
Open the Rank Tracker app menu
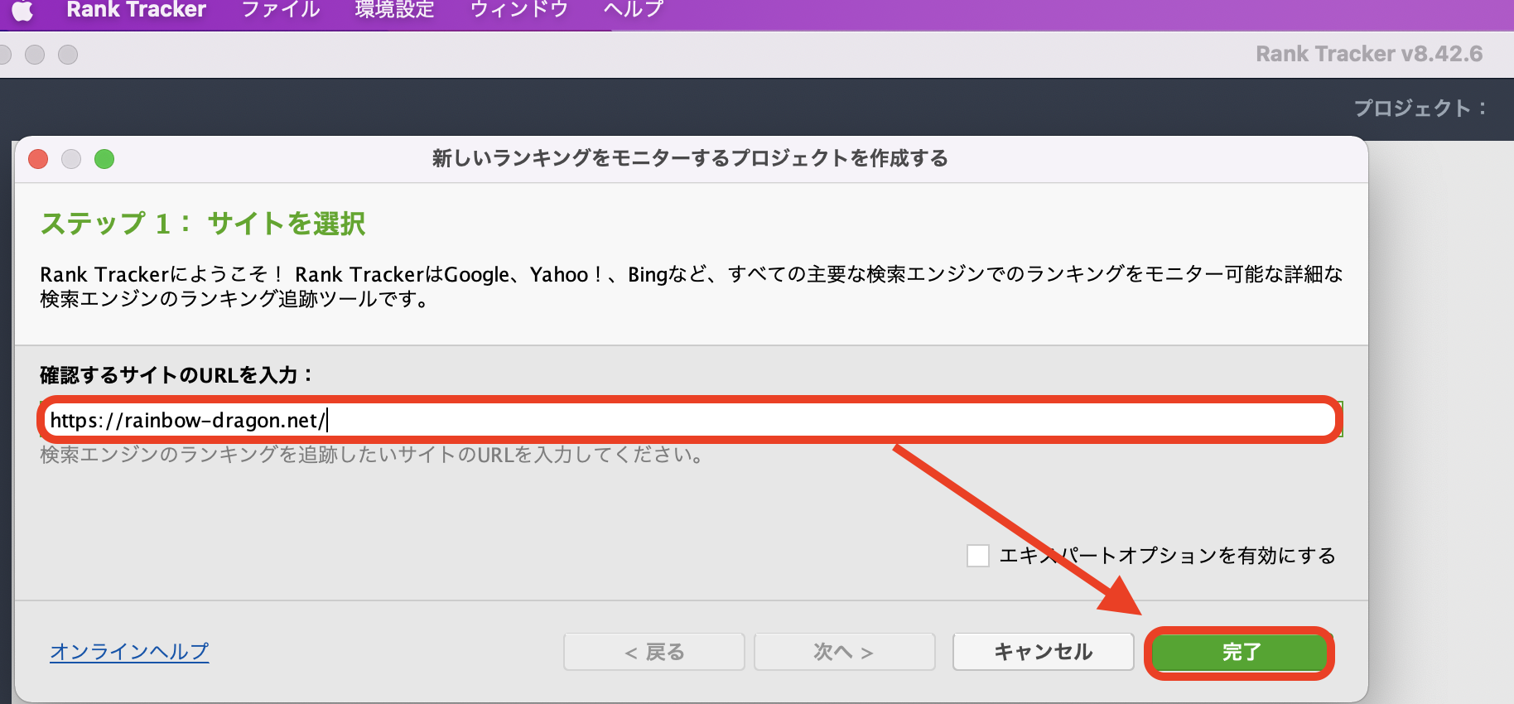click(x=136, y=10)
